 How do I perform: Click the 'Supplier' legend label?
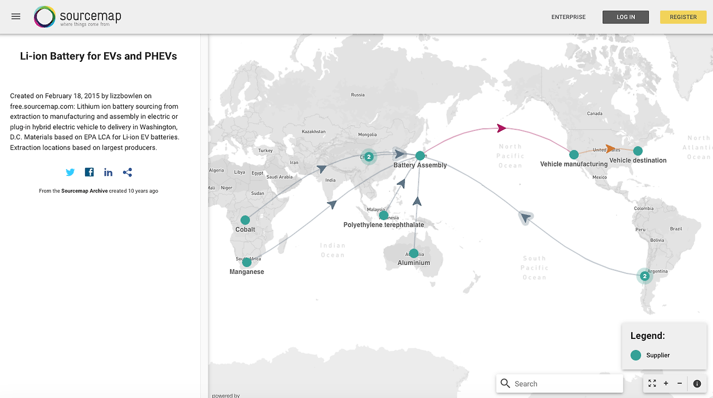[658, 355]
